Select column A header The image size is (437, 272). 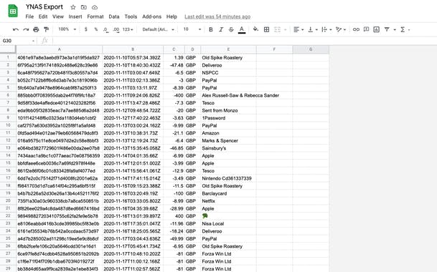[x=59, y=49]
